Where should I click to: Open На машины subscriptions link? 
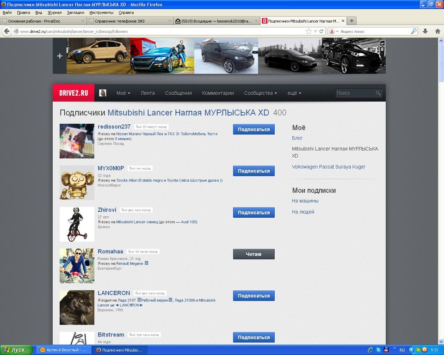pos(305,201)
